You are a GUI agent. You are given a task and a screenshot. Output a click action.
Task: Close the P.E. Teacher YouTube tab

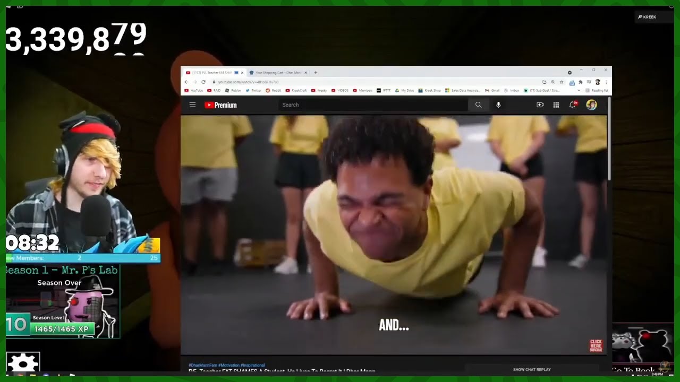tap(242, 73)
